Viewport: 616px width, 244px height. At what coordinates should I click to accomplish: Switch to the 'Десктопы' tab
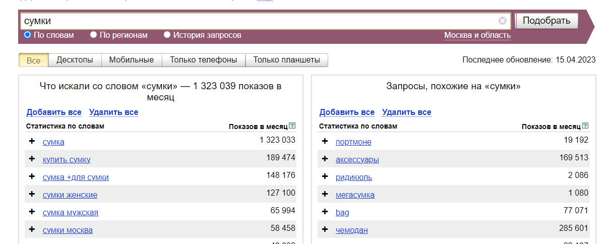(x=75, y=60)
